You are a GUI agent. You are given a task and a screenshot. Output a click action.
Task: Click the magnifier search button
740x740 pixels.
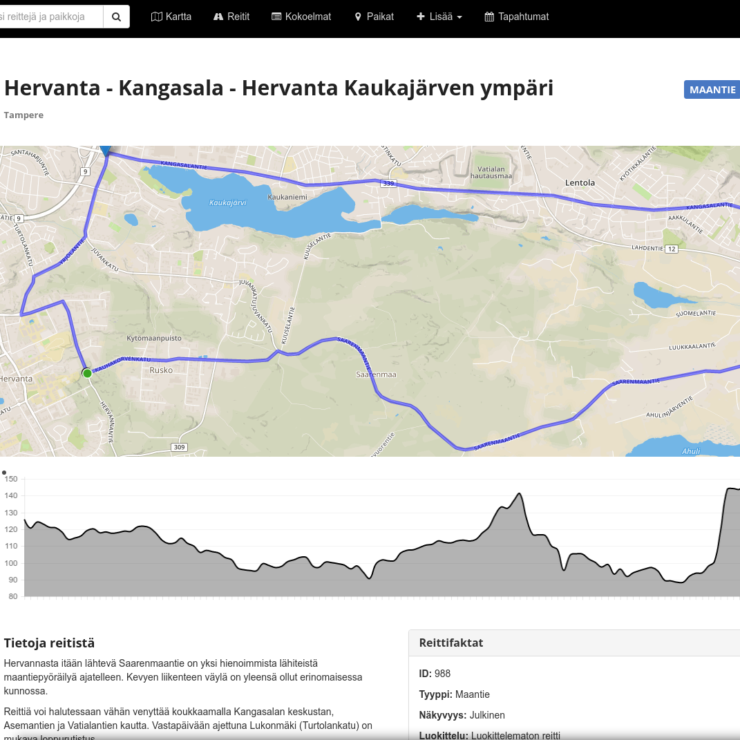coord(116,17)
